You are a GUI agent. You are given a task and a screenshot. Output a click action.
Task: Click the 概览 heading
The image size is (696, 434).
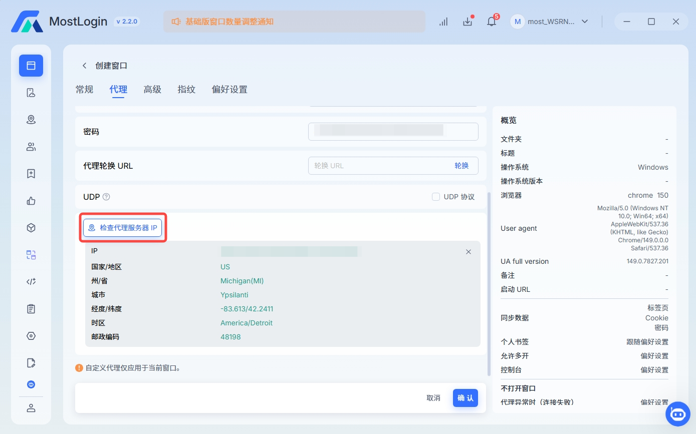[x=509, y=120]
